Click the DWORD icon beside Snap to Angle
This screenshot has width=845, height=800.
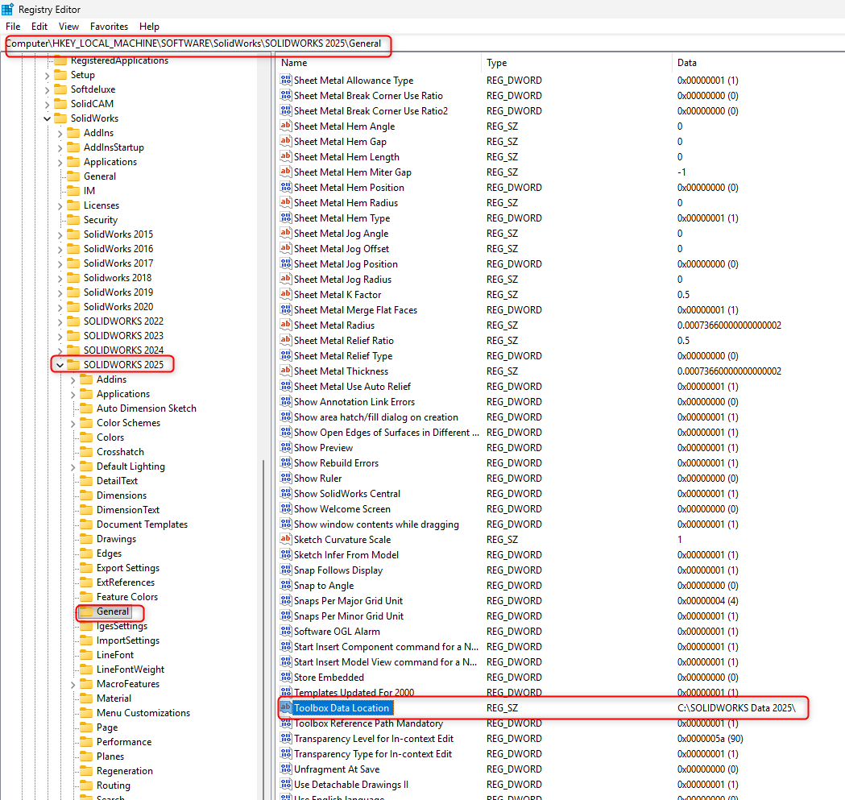coord(285,586)
